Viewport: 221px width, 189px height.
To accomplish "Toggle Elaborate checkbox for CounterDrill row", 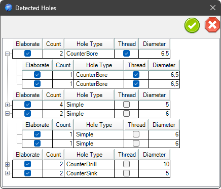I will point(27,164).
